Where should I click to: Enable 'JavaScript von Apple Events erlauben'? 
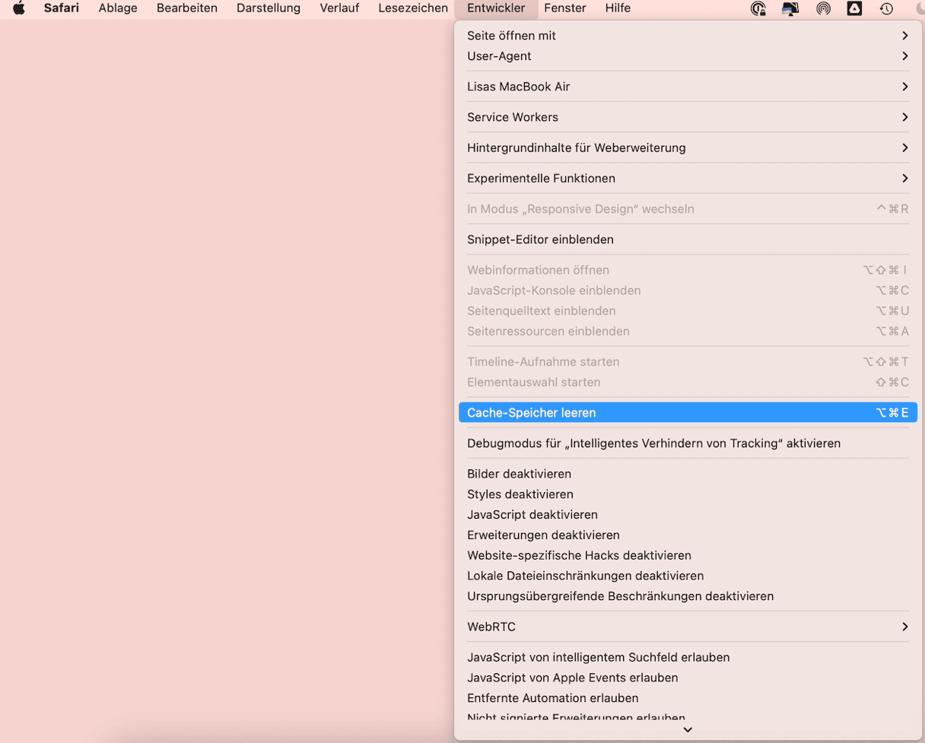[x=688, y=678]
